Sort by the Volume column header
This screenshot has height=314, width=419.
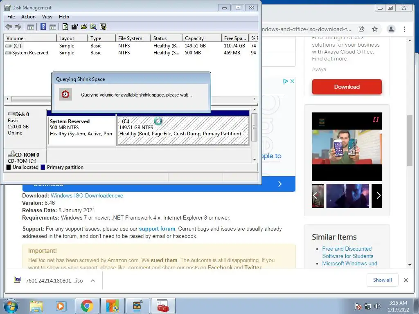[x=30, y=38]
